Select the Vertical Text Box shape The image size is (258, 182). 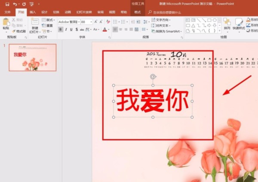pos(193,20)
